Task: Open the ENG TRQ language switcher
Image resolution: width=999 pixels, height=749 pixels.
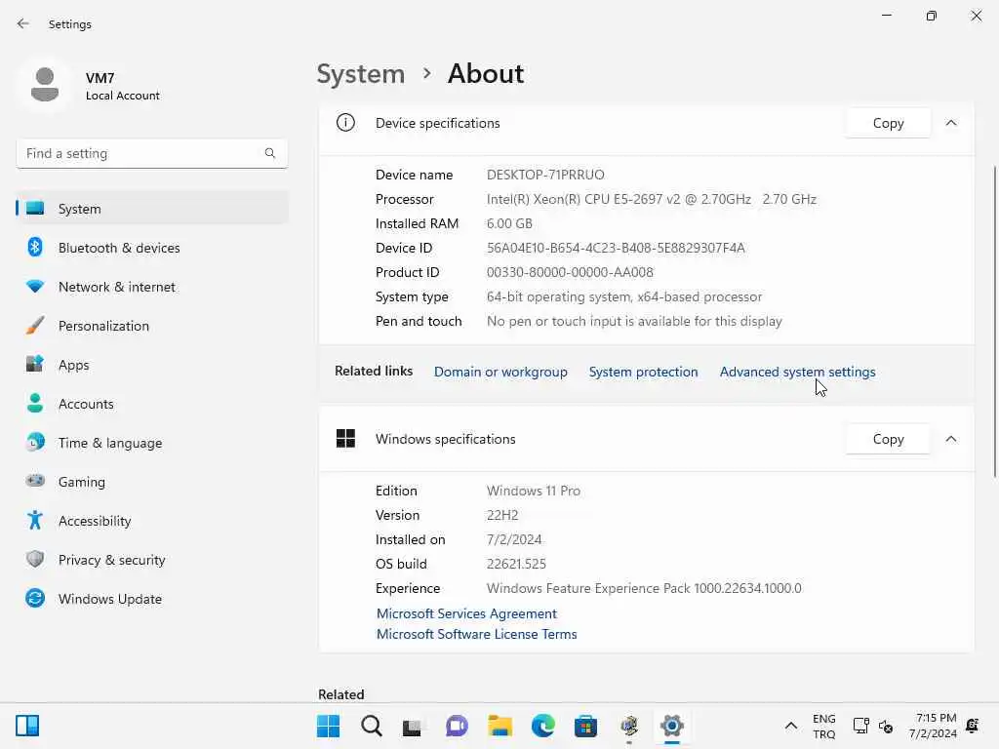Action: click(823, 726)
